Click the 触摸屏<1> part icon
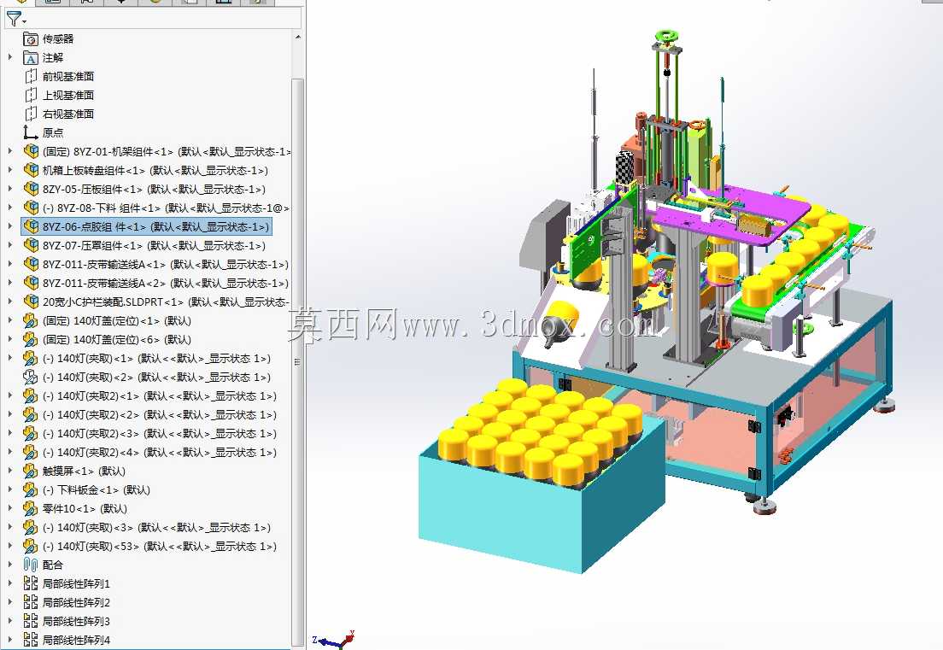The image size is (943, 650). [x=31, y=471]
